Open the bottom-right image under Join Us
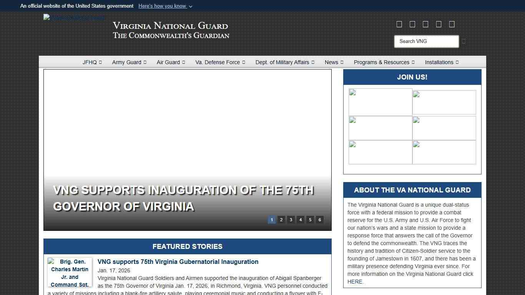 (x=444, y=152)
